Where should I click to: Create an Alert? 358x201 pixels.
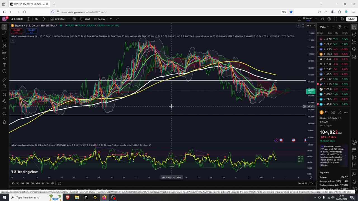tap(85, 19)
